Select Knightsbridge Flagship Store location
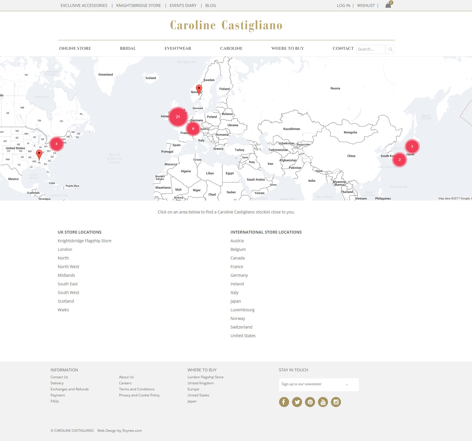The height and width of the screenshot is (441, 472). tap(84, 241)
